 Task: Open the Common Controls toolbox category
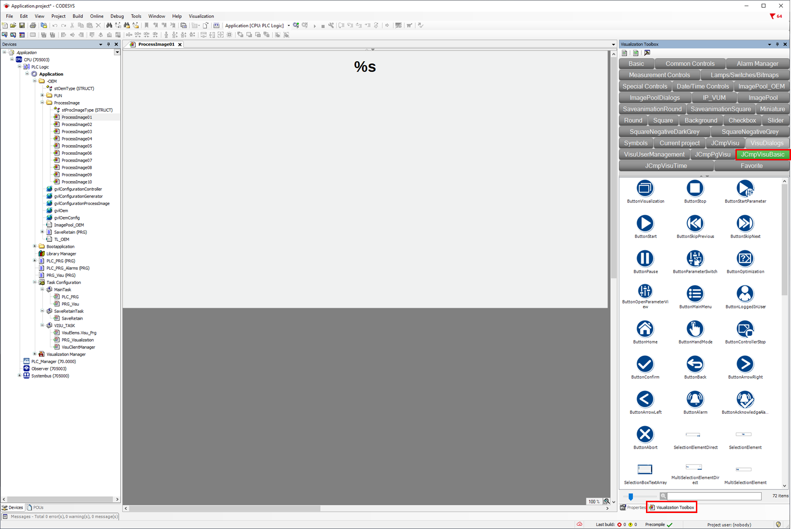(x=690, y=63)
